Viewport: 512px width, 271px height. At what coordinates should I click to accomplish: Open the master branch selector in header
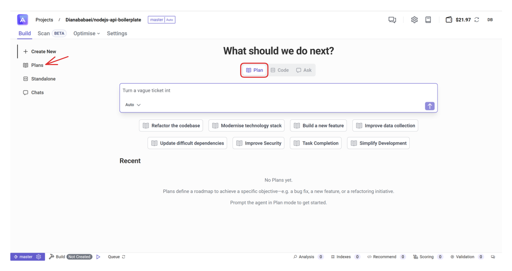pos(162,20)
